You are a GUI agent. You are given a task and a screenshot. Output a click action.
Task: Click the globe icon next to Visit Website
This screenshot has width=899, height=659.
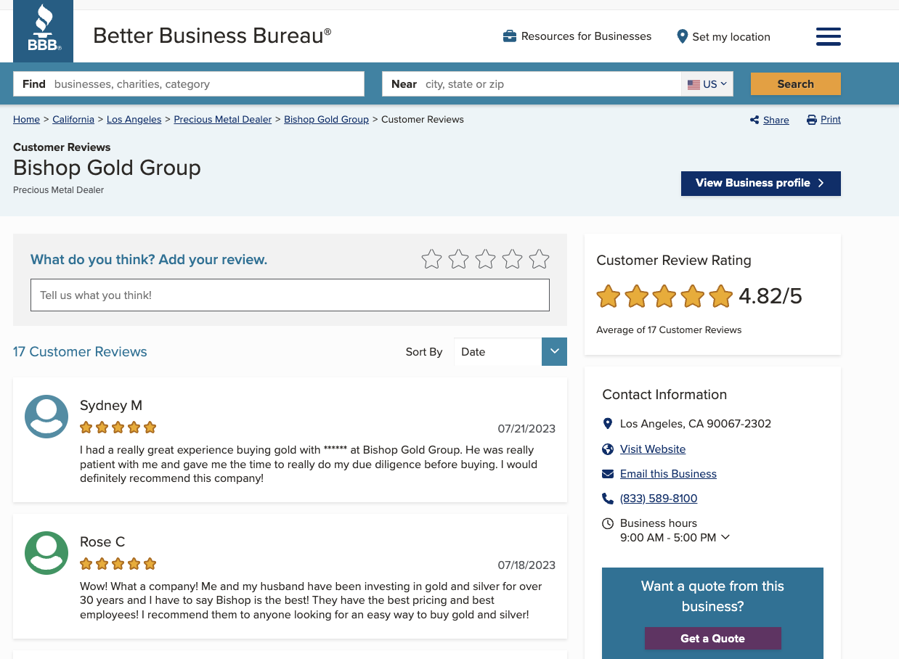click(608, 449)
